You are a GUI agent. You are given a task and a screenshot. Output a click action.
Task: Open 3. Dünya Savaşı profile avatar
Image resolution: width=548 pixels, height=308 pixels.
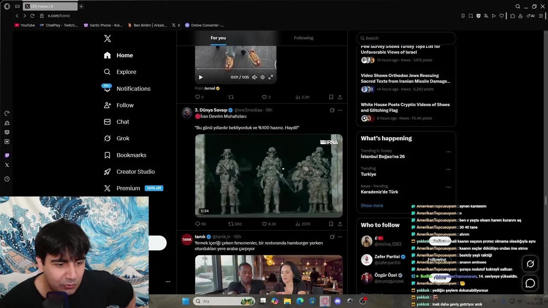tap(187, 113)
